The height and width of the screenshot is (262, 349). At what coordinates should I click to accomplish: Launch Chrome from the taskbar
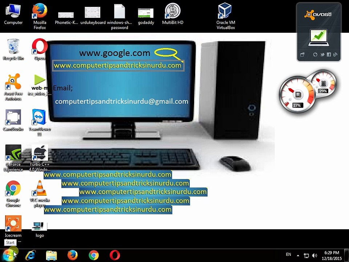coord(94,255)
